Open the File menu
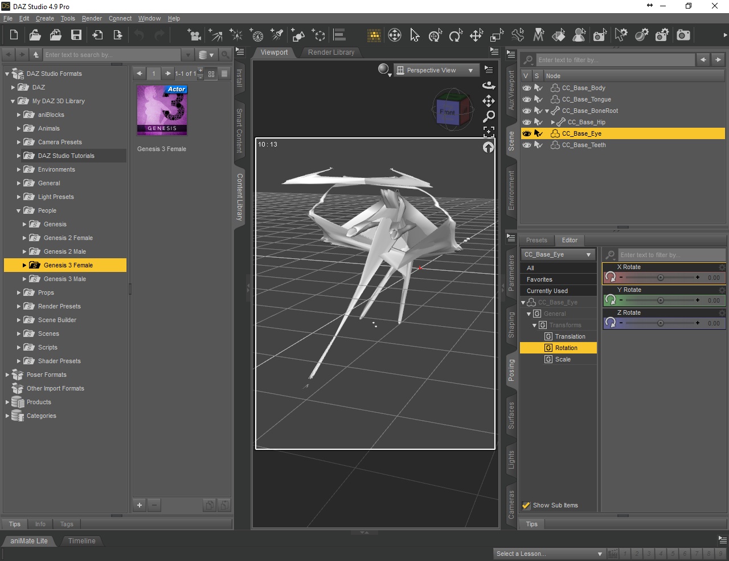Image resolution: width=729 pixels, height=561 pixels. click(8, 18)
